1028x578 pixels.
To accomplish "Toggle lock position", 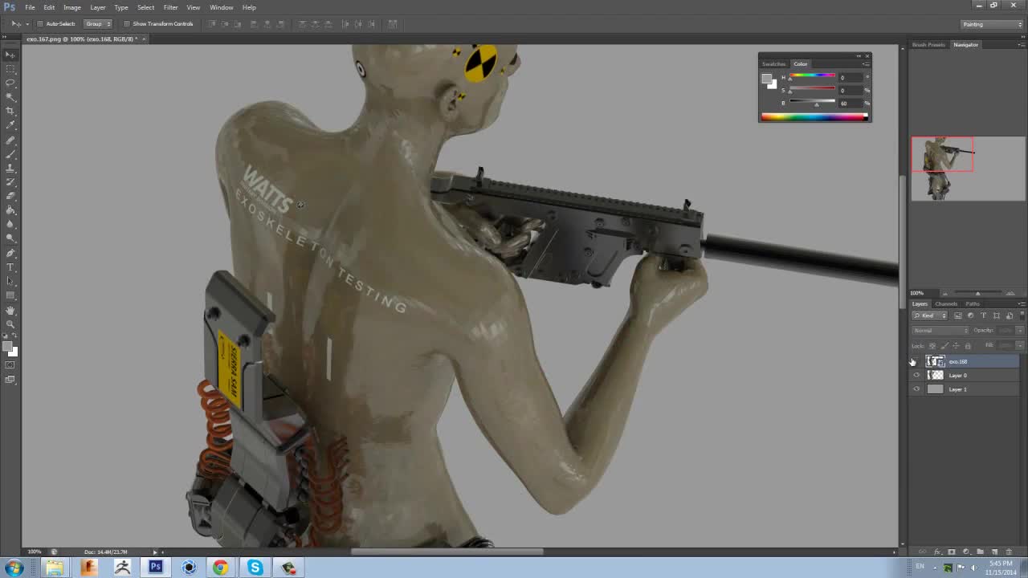I will point(956,345).
